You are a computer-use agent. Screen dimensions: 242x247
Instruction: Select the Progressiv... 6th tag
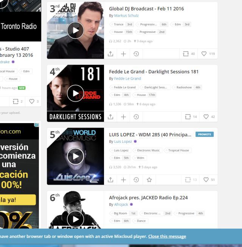click(x=152, y=25)
